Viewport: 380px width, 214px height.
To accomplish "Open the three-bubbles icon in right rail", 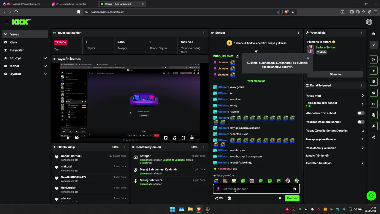I will [x=373, y=137].
